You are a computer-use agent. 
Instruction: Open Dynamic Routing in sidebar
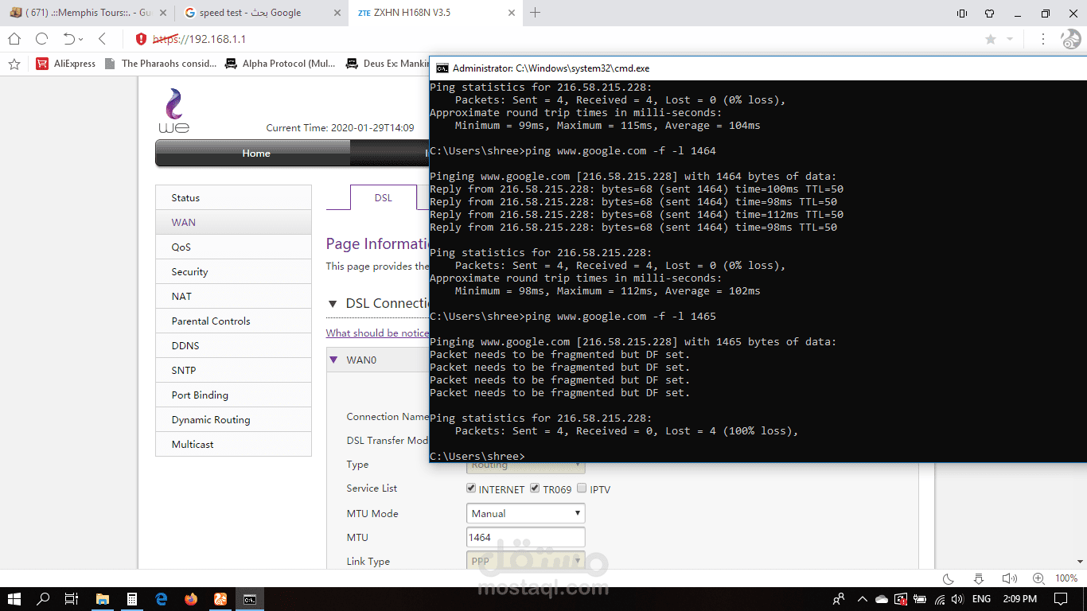click(233, 420)
